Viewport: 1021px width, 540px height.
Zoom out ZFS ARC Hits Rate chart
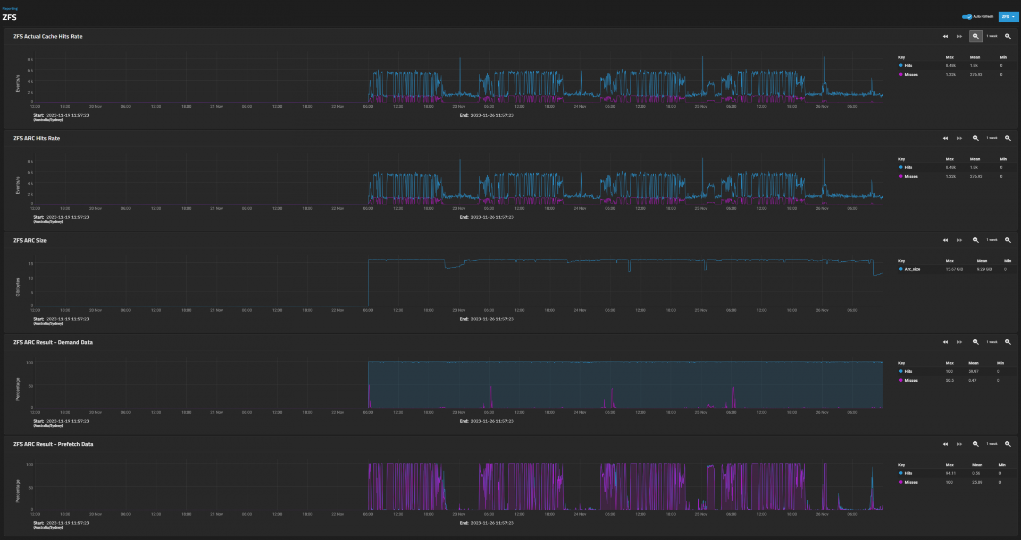tap(975, 139)
